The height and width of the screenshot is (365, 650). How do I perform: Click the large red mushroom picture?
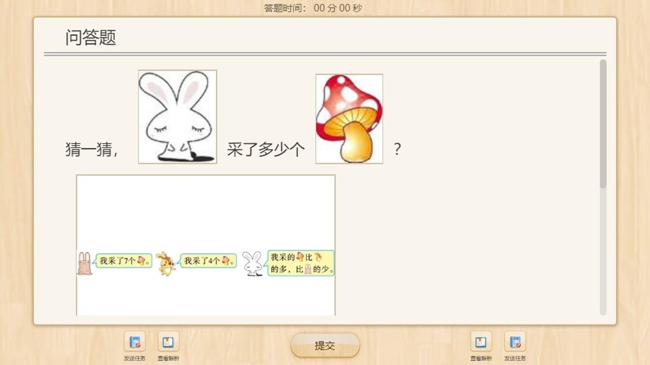click(349, 119)
